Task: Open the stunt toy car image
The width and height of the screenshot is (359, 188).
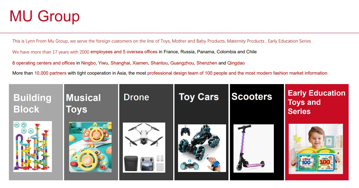Action: [x=202, y=148]
